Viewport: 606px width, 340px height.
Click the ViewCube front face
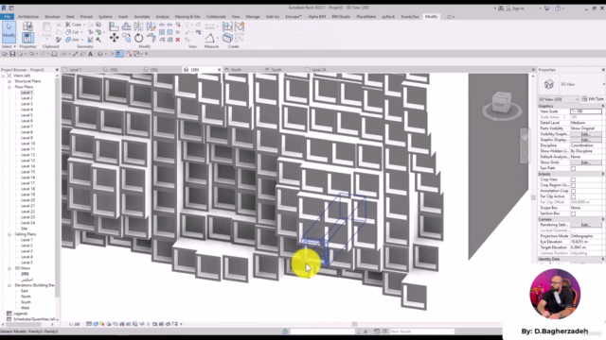point(500,105)
